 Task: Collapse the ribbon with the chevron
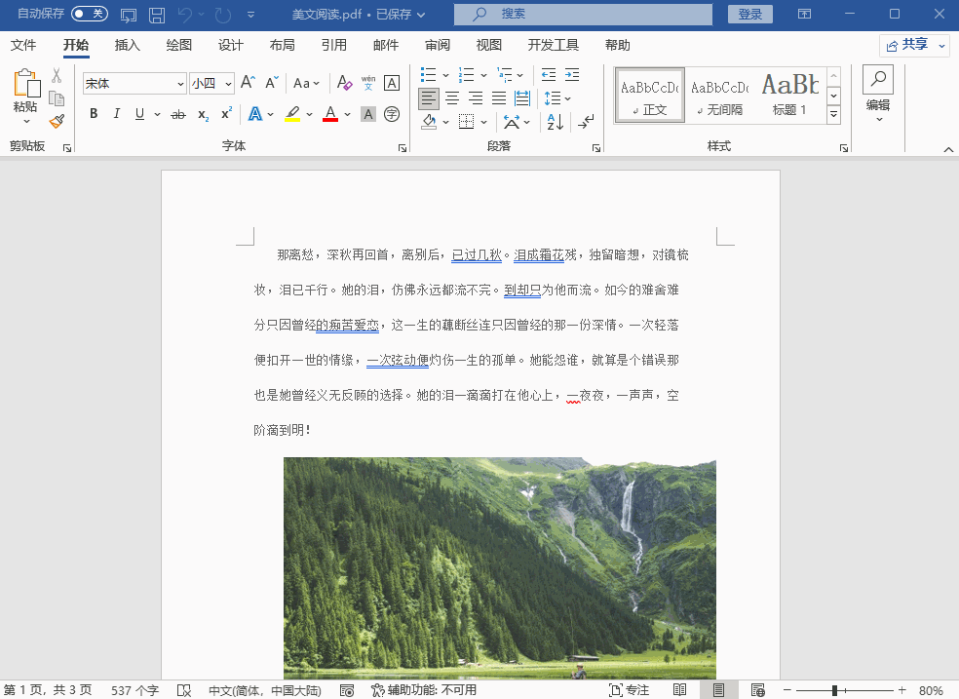click(948, 148)
